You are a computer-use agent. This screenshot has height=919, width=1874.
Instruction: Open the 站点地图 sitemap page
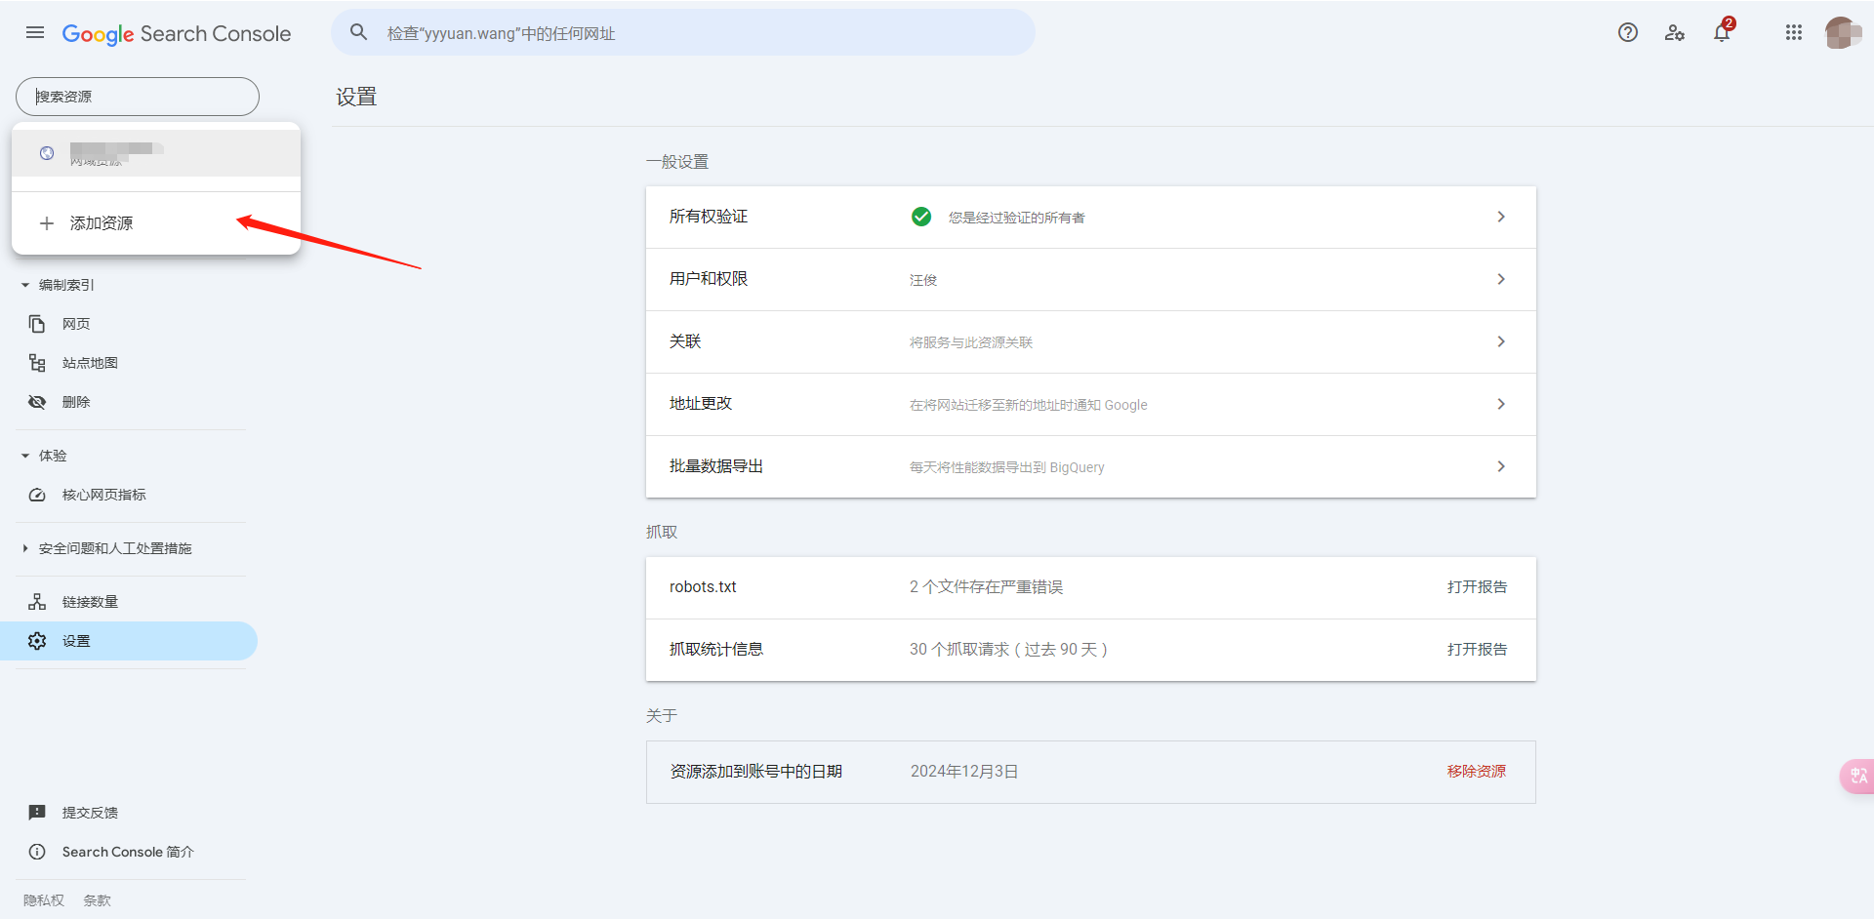90,363
